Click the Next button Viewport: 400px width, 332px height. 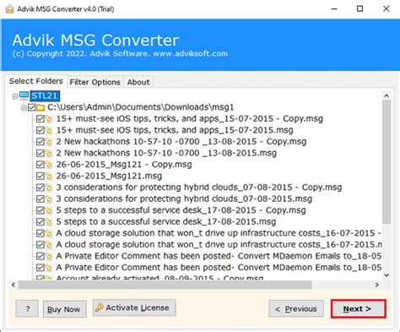click(x=358, y=309)
